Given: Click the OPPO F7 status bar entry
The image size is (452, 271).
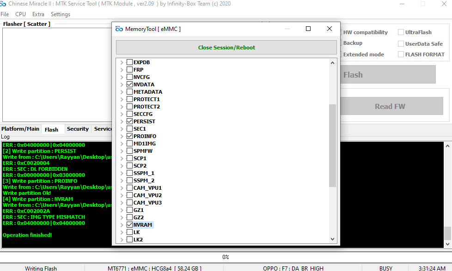Looking at the screenshot, I should pos(293,268).
